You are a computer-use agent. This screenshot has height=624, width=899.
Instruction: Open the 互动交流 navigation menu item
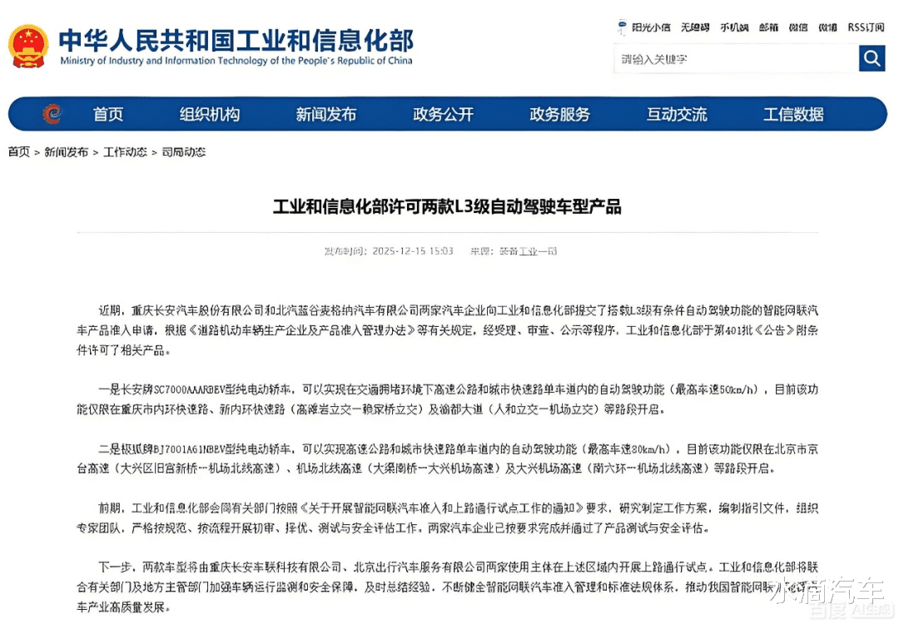[677, 114]
